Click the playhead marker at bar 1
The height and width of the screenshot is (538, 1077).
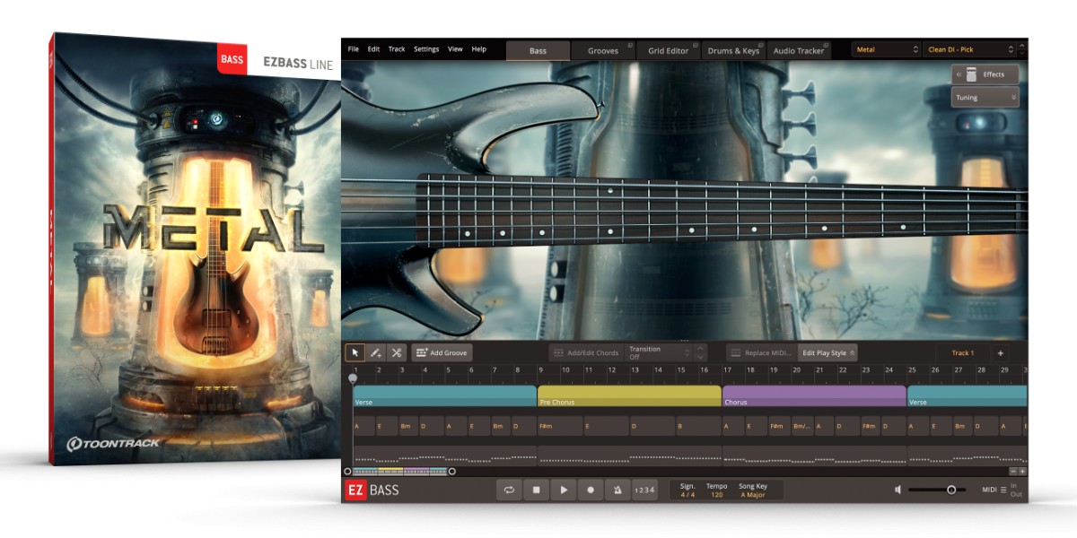pyautogui.click(x=353, y=378)
